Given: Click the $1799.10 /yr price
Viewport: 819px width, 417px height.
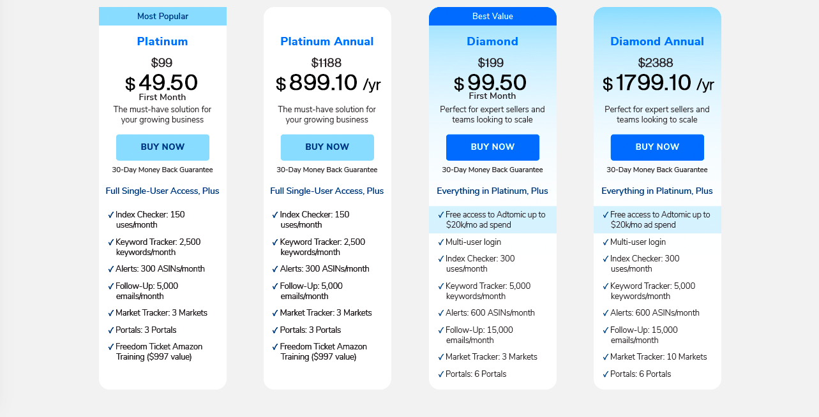Looking at the screenshot, I should pyautogui.click(x=657, y=84).
